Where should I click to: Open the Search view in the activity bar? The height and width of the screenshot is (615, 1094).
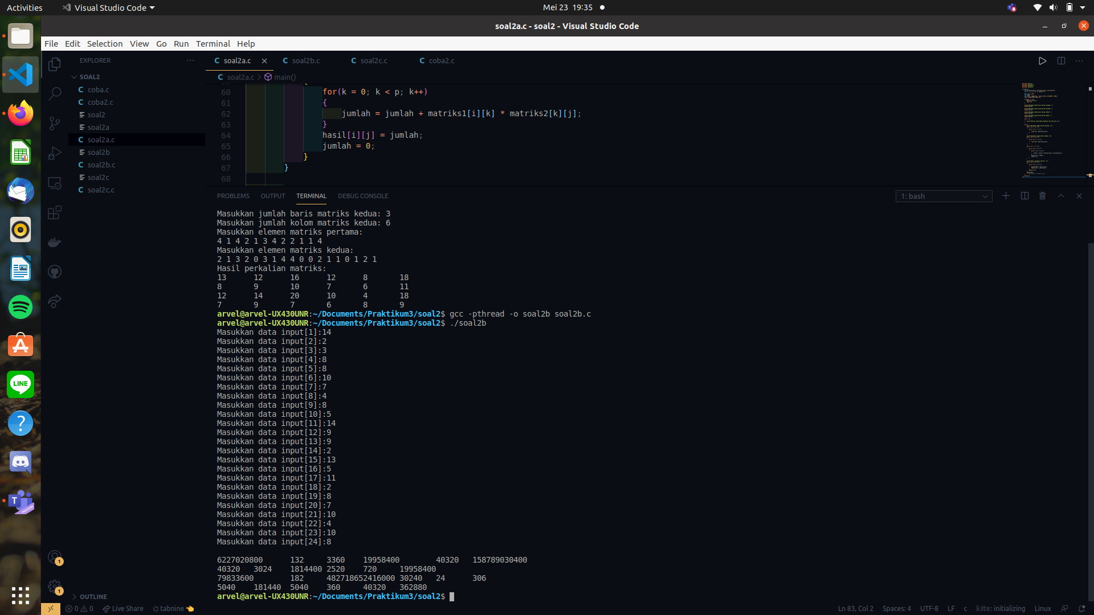[x=54, y=93]
